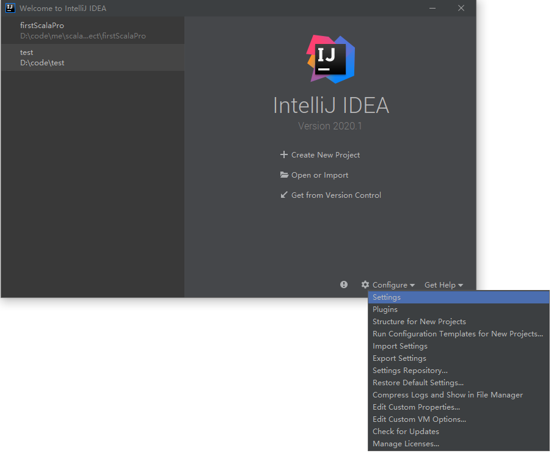Select Export Settings menu item
Viewport: 551px width, 453px height.
coord(459,358)
